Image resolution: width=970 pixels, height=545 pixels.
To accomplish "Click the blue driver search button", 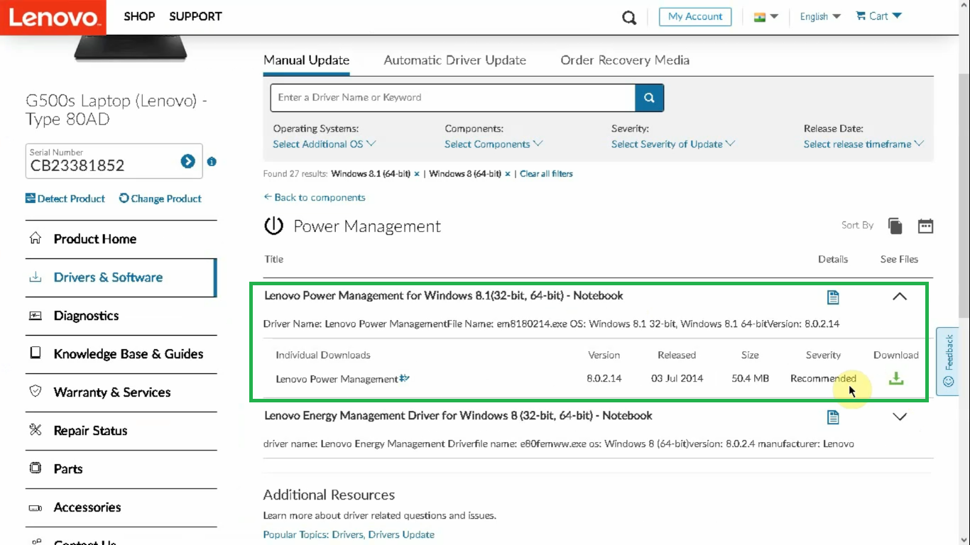I will [649, 98].
